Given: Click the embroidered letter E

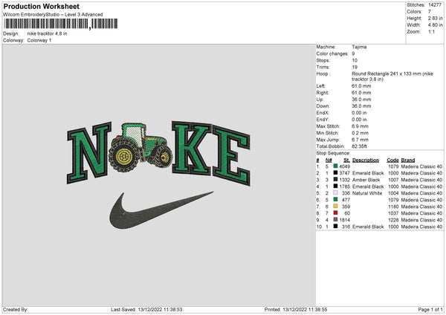Looking at the screenshot, I should (x=231, y=156).
